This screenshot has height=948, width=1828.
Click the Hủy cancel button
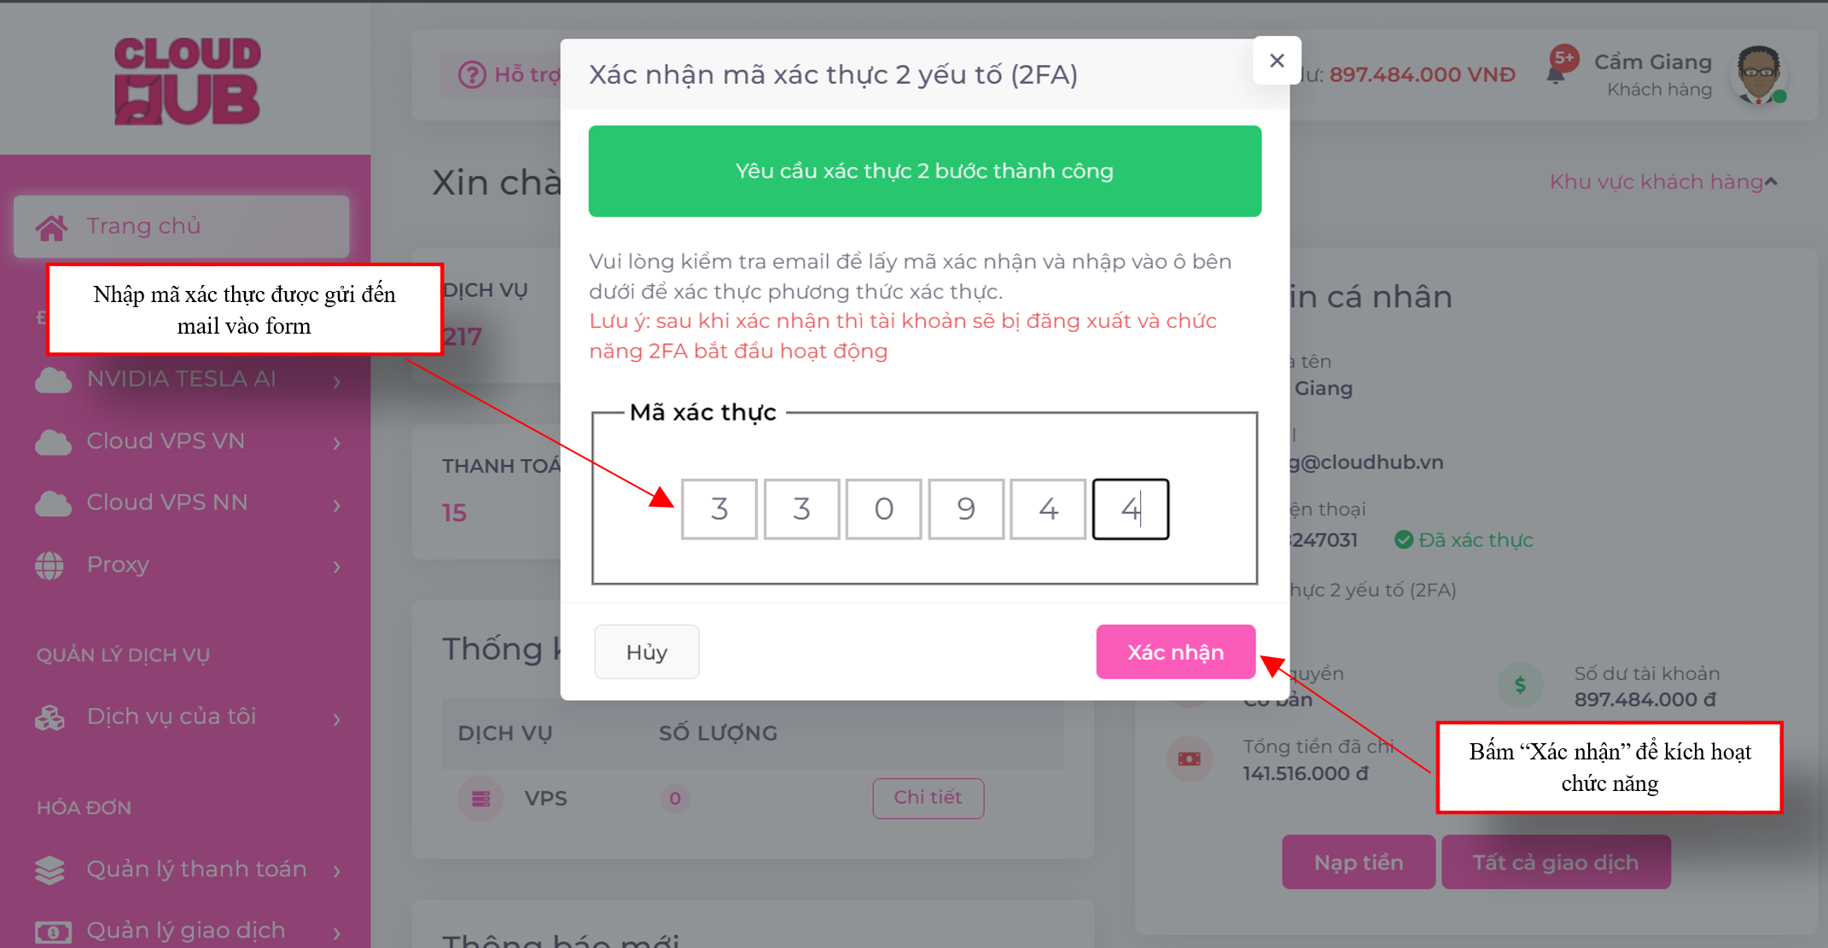(646, 652)
